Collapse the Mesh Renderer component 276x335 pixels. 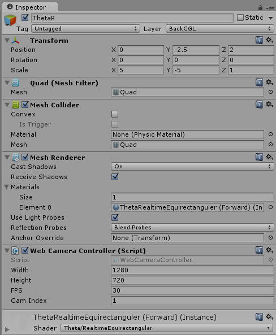(x=7, y=157)
